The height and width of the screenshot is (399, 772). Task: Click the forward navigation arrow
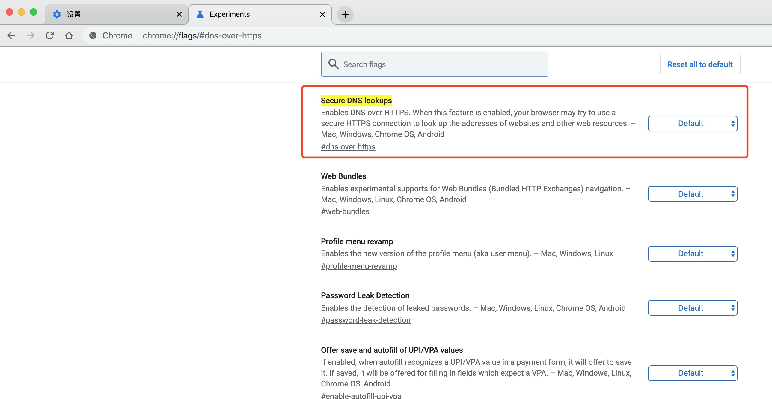(x=30, y=35)
